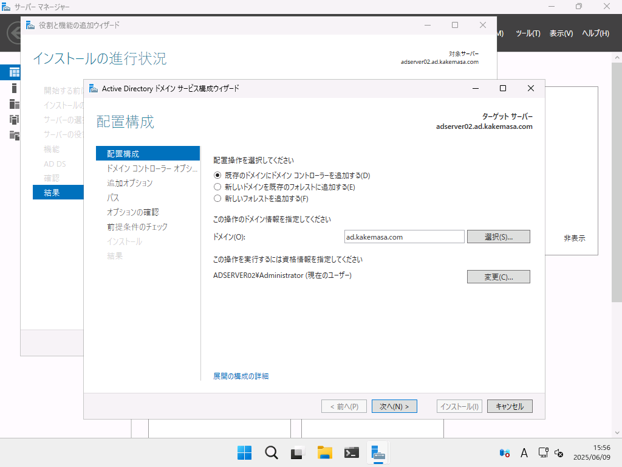622x467 pixels.
Task: Maximize the AD DS configuration wizard window
Action: click(x=503, y=88)
